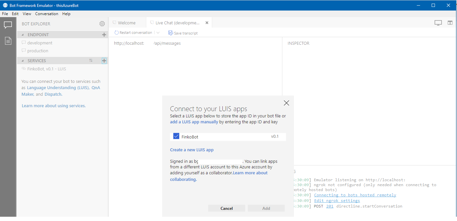This screenshot has width=457, height=221.
Task: Open 'Edit ngrok settings' log link
Action: click(x=337, y=201)
